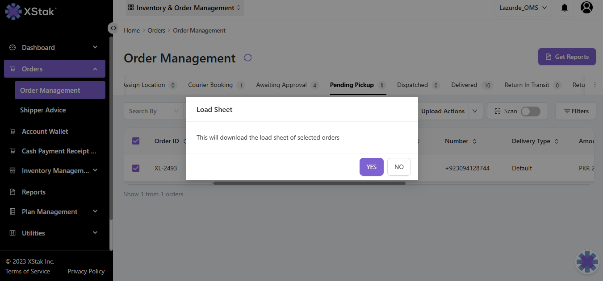Open the XStak chat widget icon
Viewport: 603px width, 281px height.
[587, 262]
